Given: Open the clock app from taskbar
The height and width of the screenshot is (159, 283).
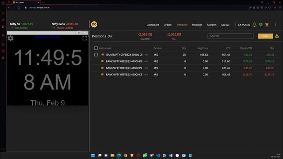Looking at the screenshot, I should coord(177,155).
